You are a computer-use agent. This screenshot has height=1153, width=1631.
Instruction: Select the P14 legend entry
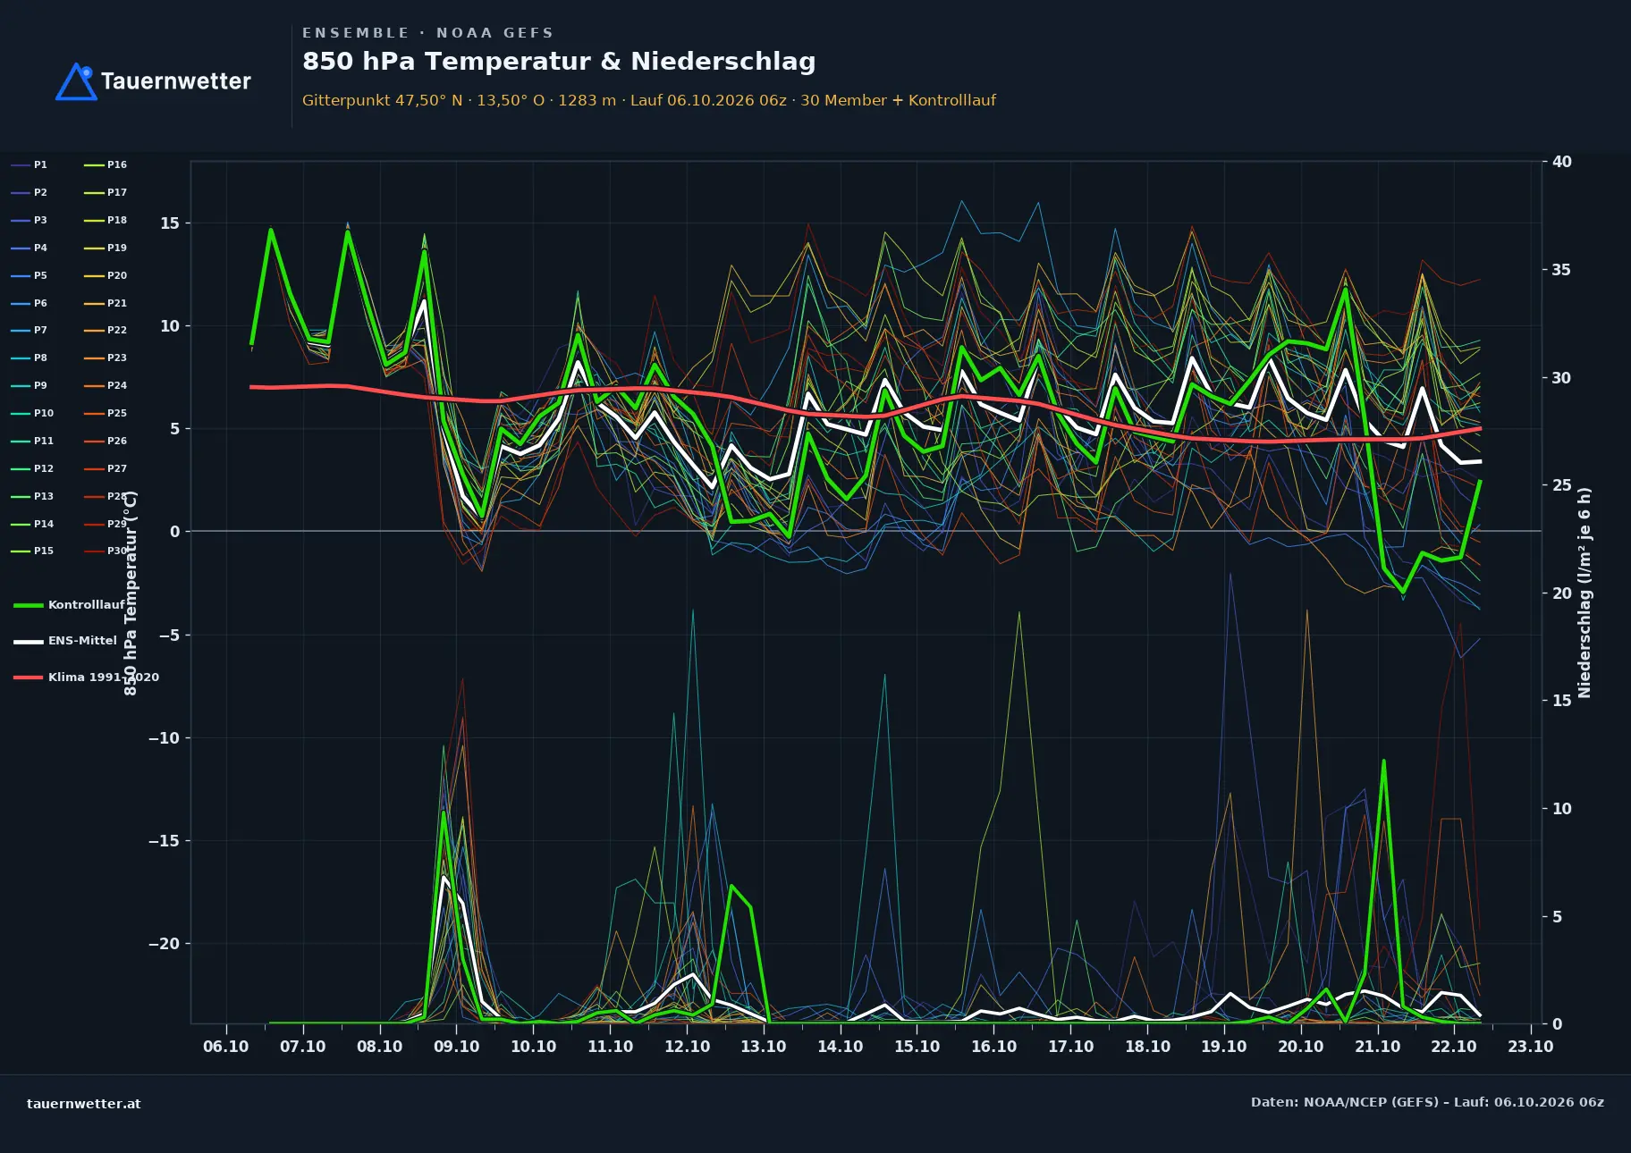(x=32, y=524)
